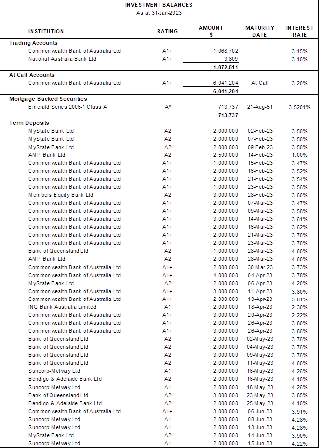Select the maturity date '30-Mar-23'
The height and width of the screenshot is (448, 319).
point(260,267)
